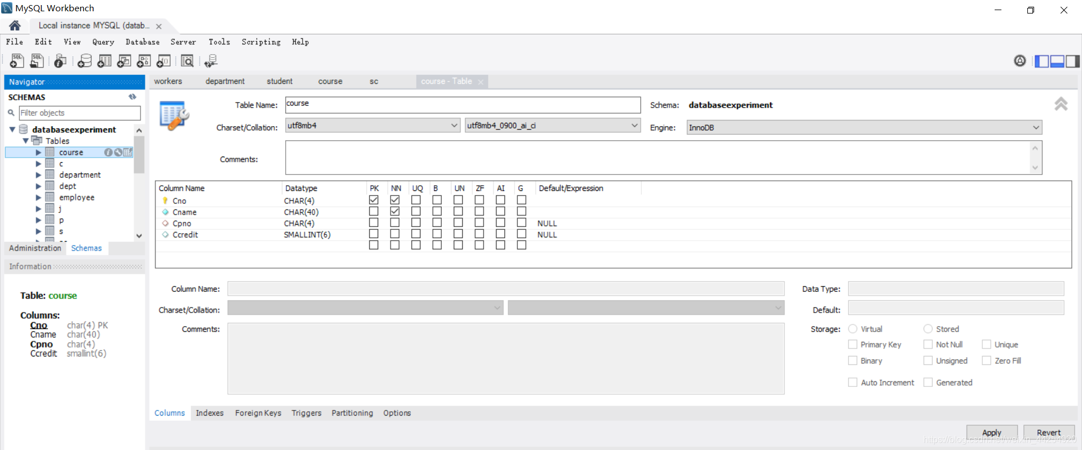Toggle the bottom output panel icon

1057,61
